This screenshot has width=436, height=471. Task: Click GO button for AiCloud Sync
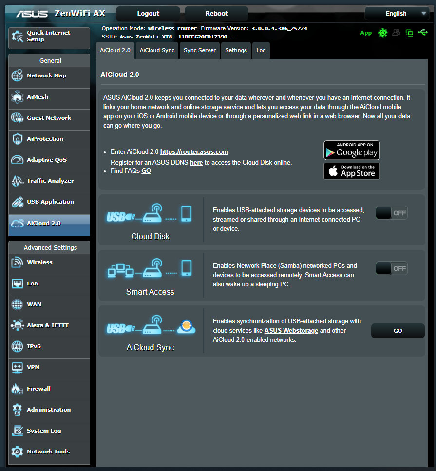398,331
